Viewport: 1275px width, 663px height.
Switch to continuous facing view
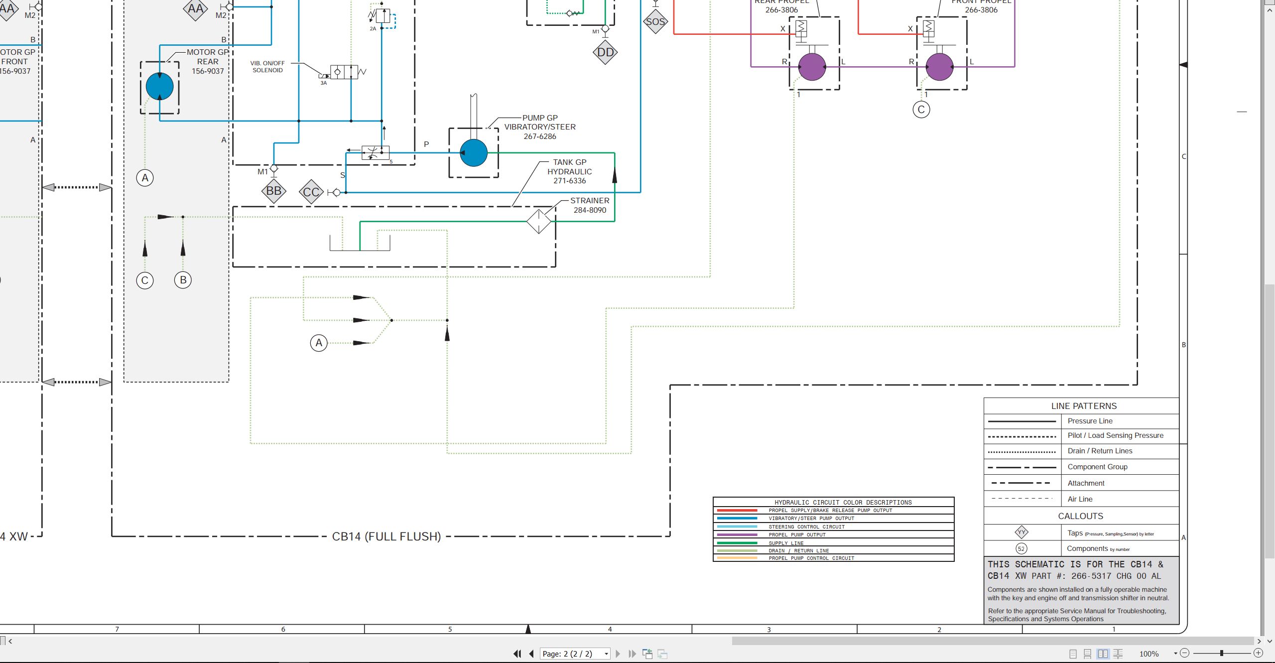[1118, 654]
